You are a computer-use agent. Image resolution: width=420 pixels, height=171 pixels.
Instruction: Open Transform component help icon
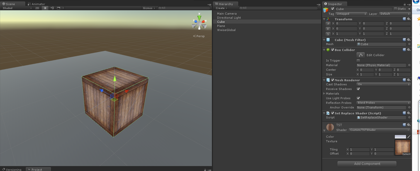pos(404,19)
